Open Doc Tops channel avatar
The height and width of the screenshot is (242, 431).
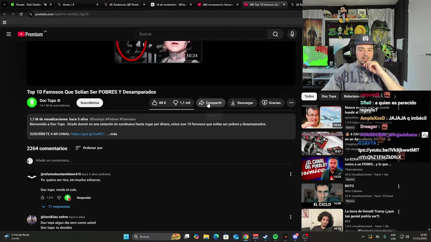(32, 103)
